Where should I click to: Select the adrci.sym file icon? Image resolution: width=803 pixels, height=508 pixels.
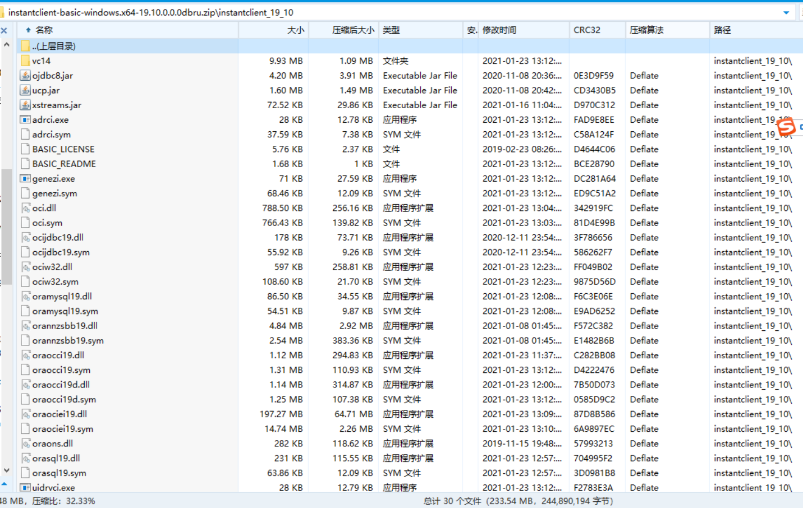tap(25, 134)
